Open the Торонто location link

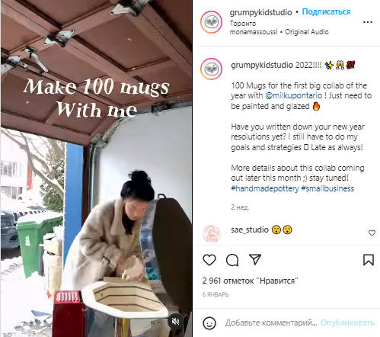pyautogui.click(x=243, y=24)
